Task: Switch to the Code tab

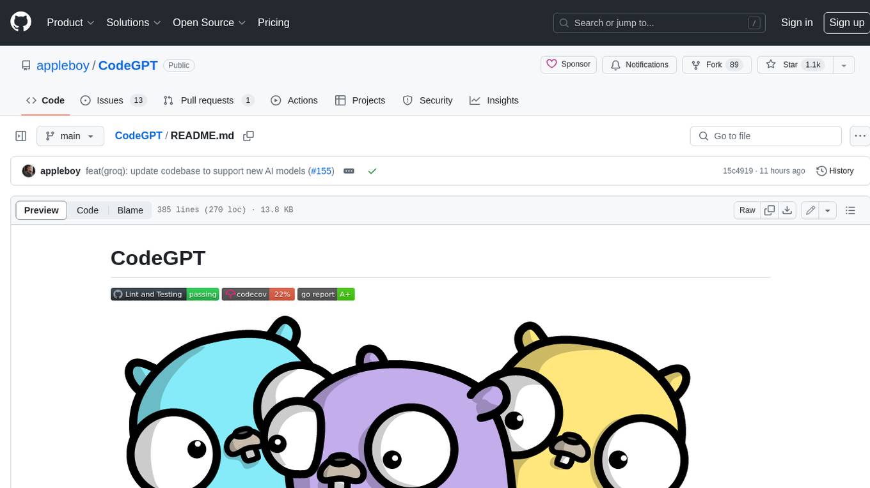Action: [x=45, y=100]
